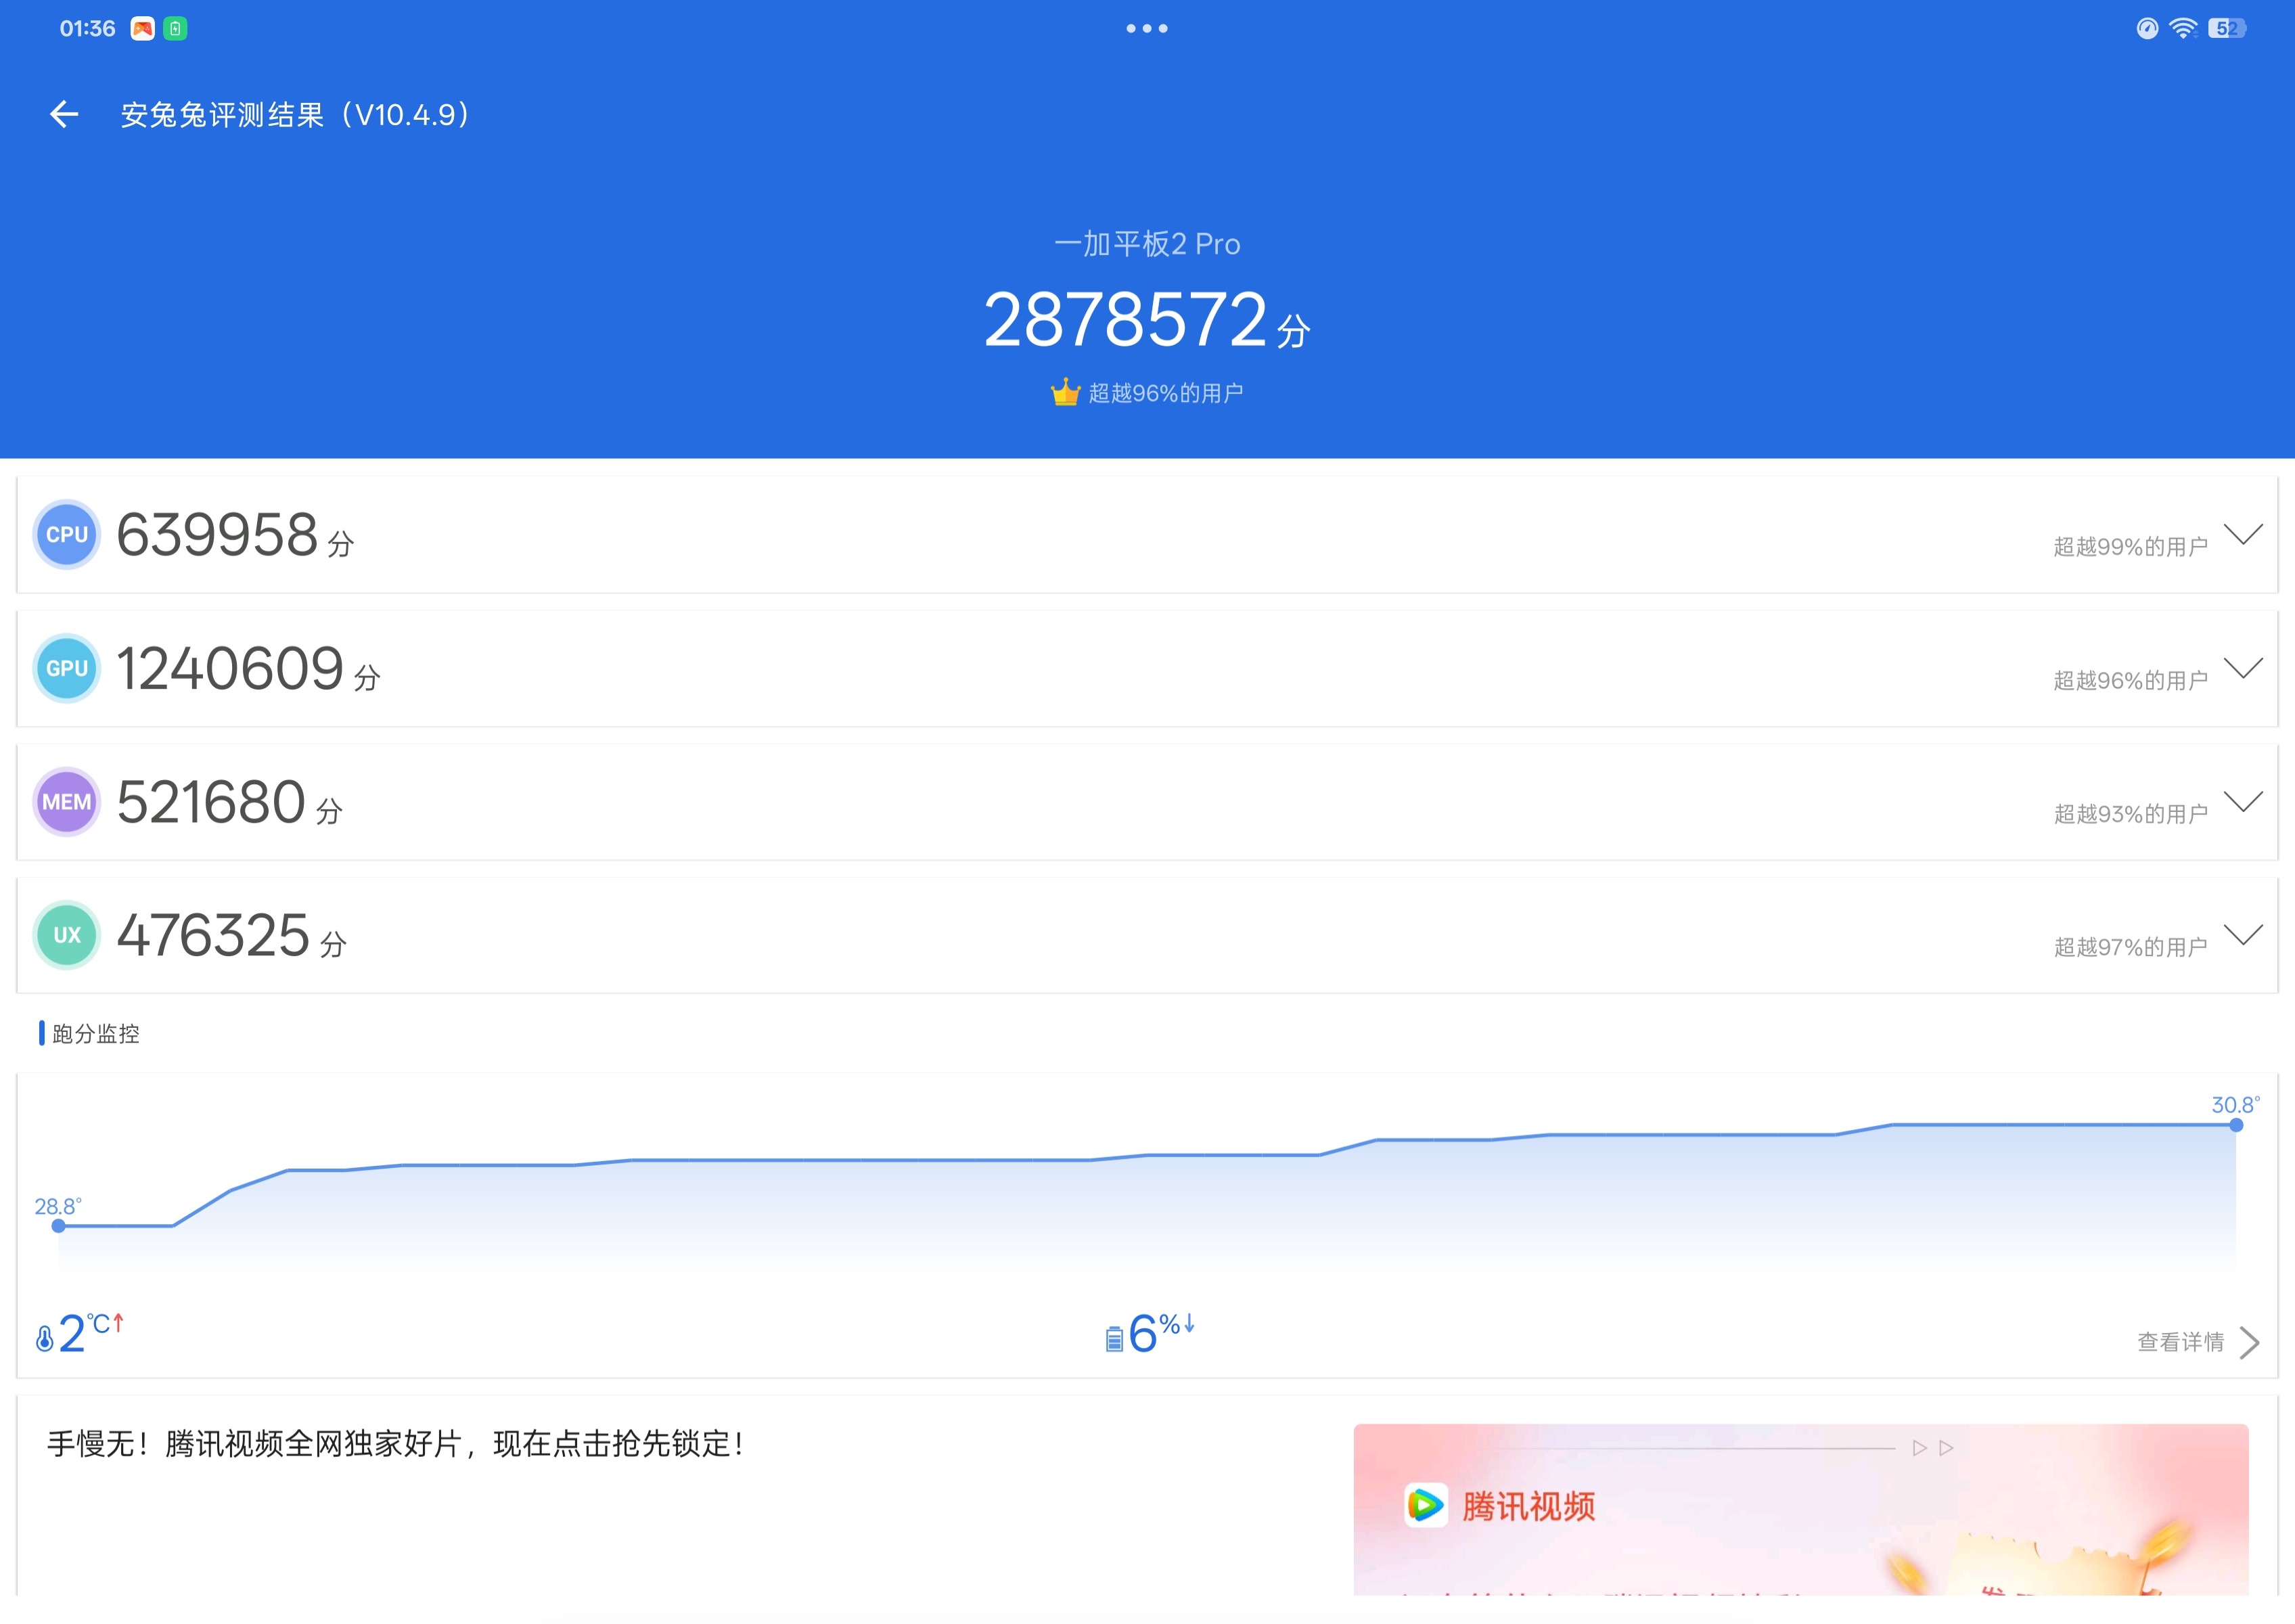This screenshot has width=2295, height=1624.
Task: Click the MEM score badge icon
Action: point(67,801)
